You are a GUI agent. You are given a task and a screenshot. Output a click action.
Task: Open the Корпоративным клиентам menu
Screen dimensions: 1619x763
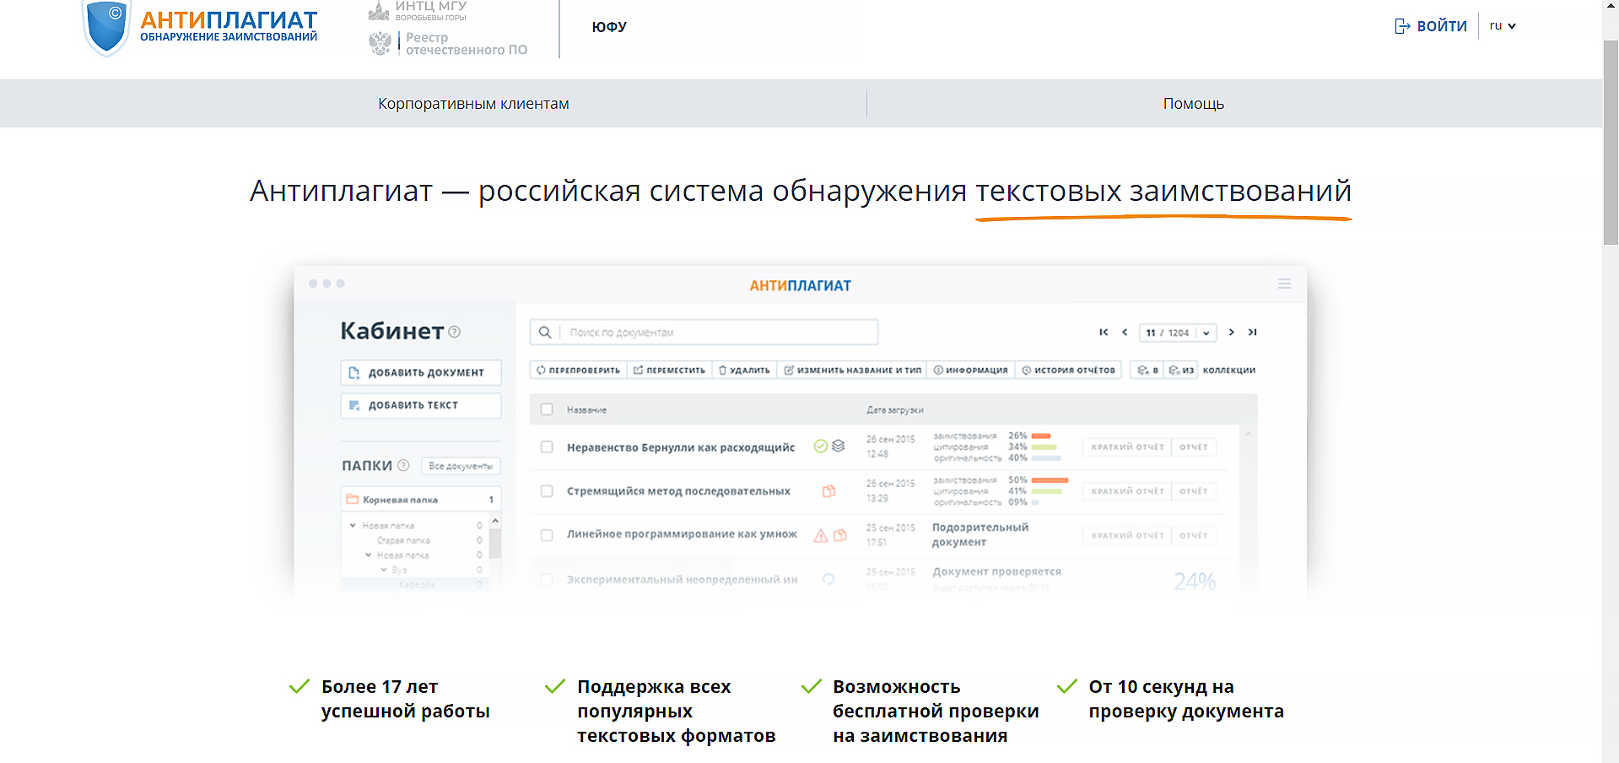(x=473, y=104)
